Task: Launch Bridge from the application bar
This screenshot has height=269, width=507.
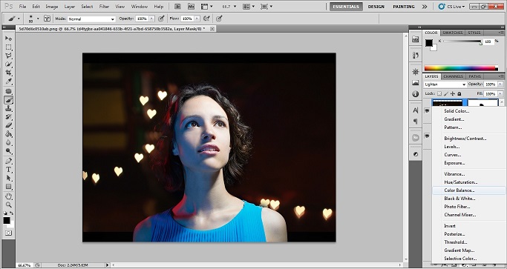Action: [x=177, y=7]
